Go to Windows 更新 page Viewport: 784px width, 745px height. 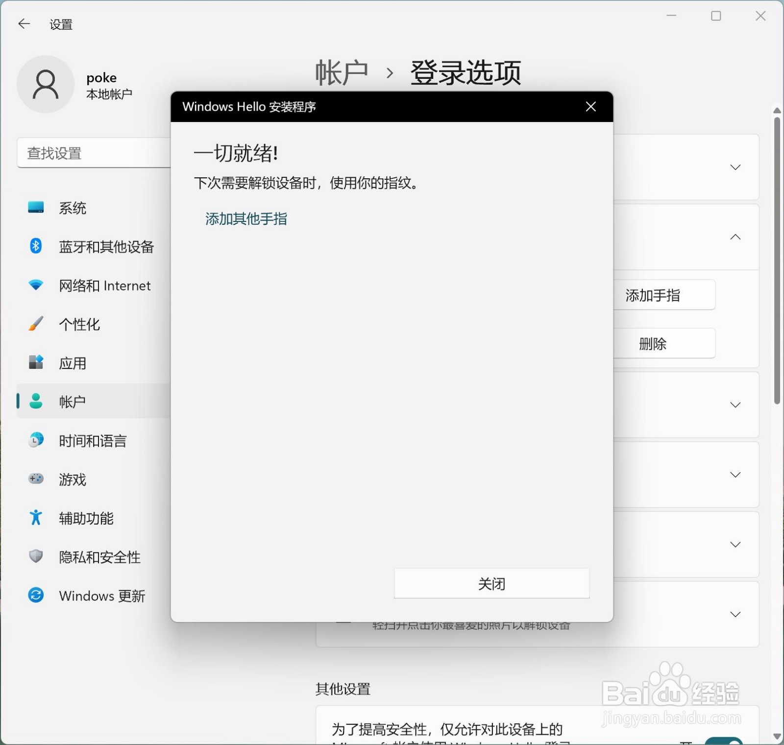[x=102, y=596]
